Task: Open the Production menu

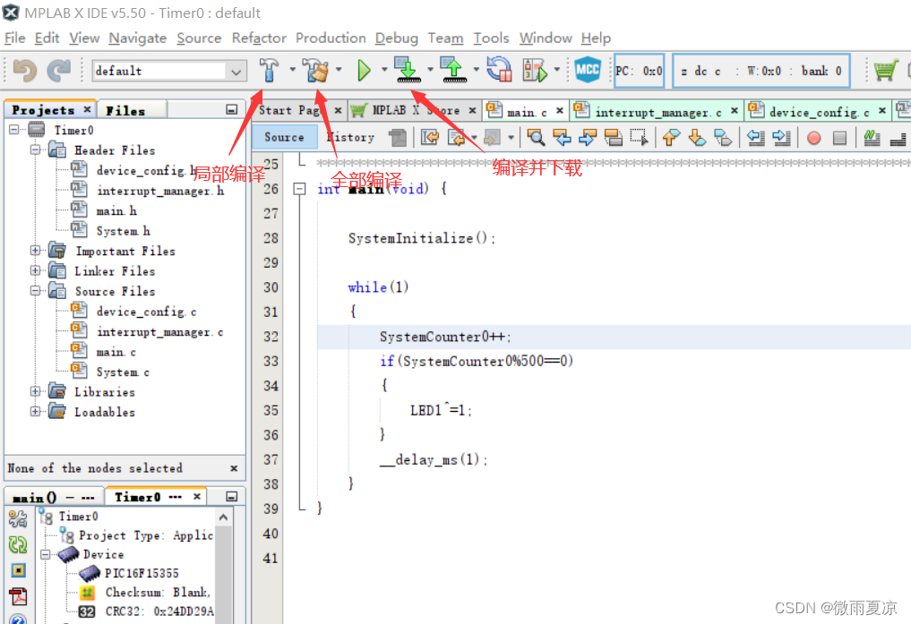Action: (x=331, y=38)
